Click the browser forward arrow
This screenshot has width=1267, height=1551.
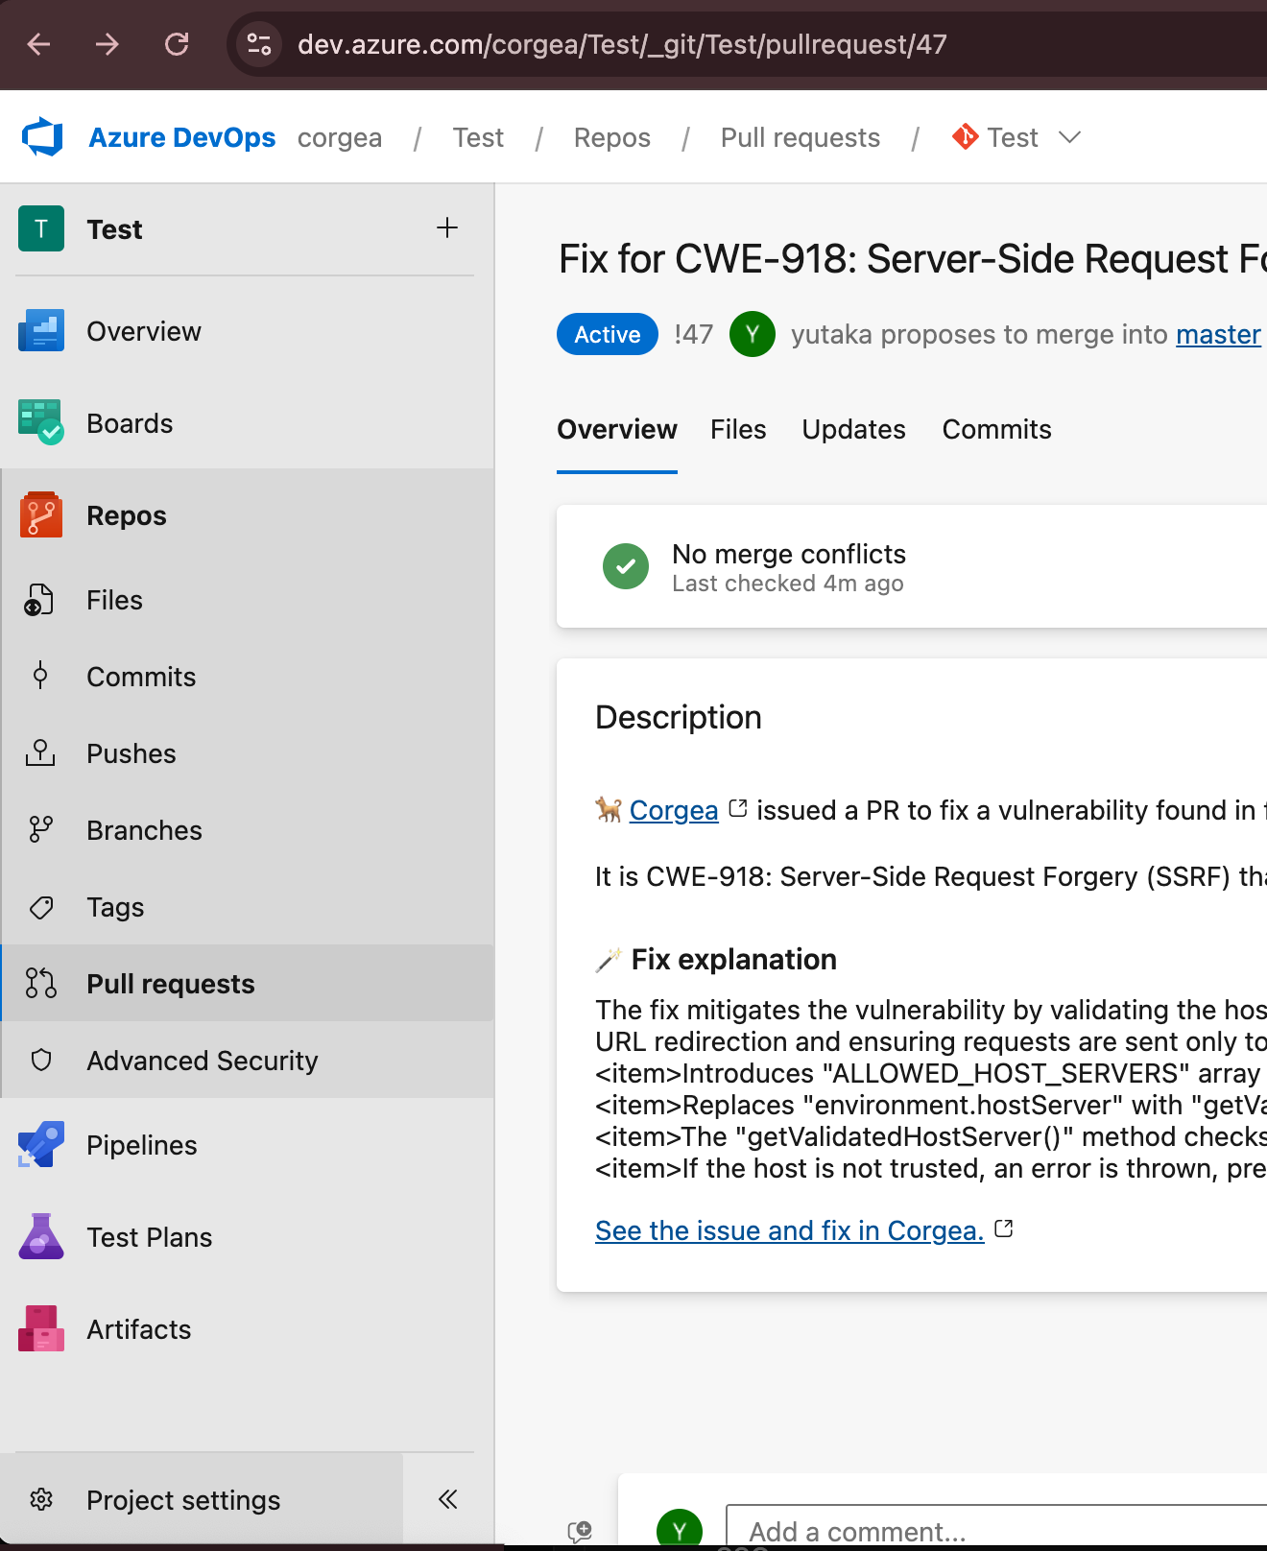click(x=108, y=44)
